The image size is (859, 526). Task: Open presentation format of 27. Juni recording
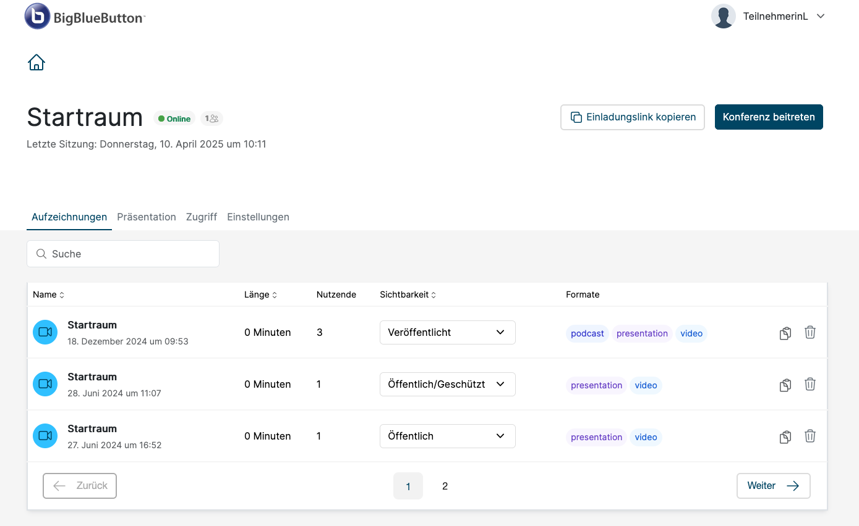[x=596, y=437]
